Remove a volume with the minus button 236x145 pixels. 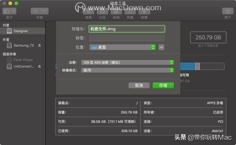click(x=44, y=11)
